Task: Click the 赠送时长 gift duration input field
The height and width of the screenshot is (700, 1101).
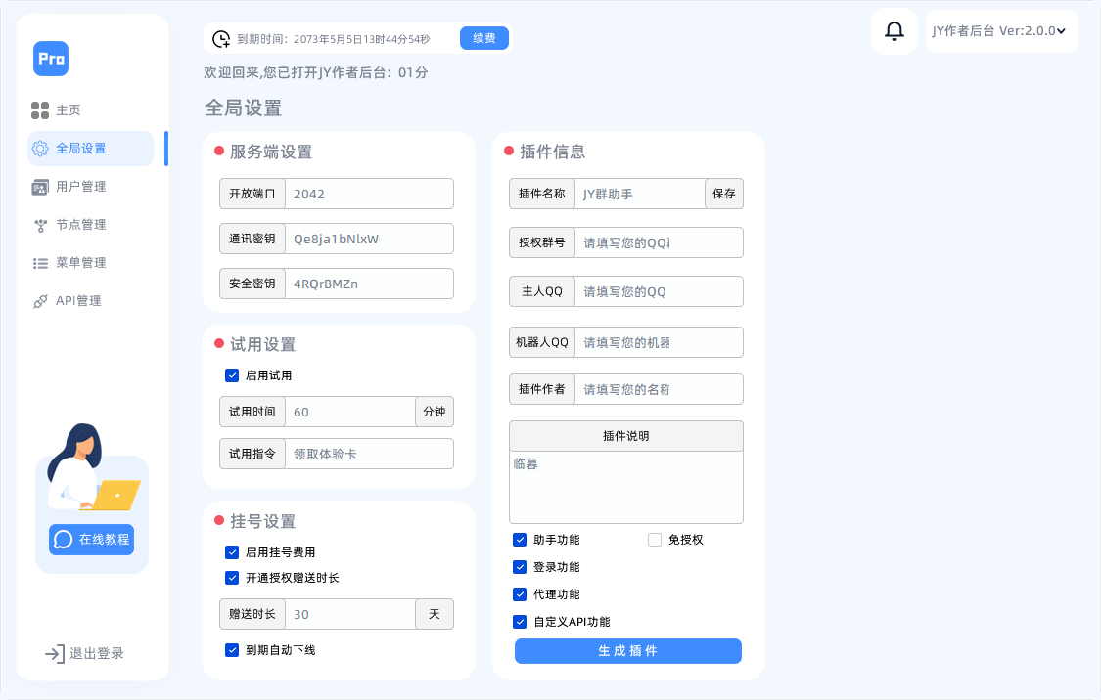Action: click(352, 614)
